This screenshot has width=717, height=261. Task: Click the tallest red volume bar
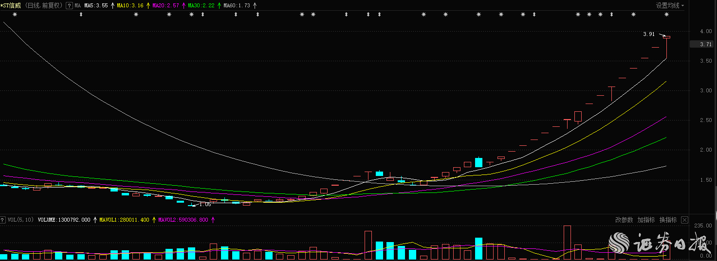(x=567, y=242)
